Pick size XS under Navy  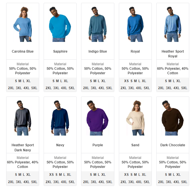coord(51,175)
